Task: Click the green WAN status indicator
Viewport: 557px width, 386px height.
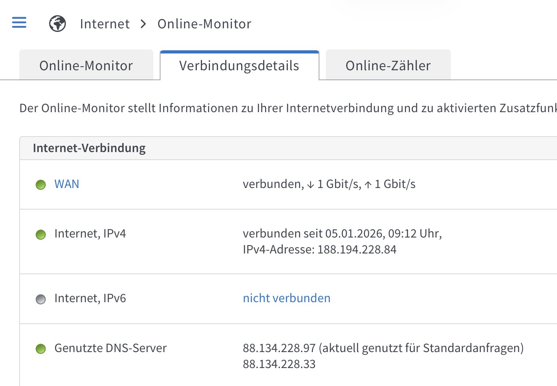Action: 41,185
